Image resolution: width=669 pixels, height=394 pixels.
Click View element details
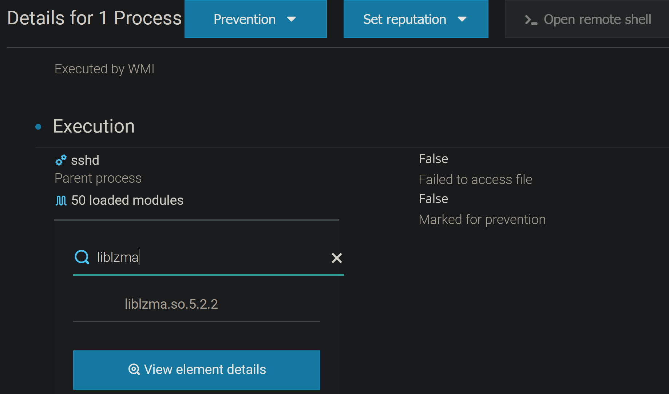click(197, 369)
